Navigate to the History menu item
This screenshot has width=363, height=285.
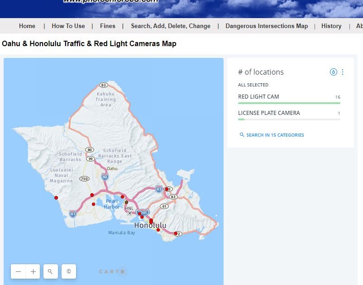click(x=331, y=26)
